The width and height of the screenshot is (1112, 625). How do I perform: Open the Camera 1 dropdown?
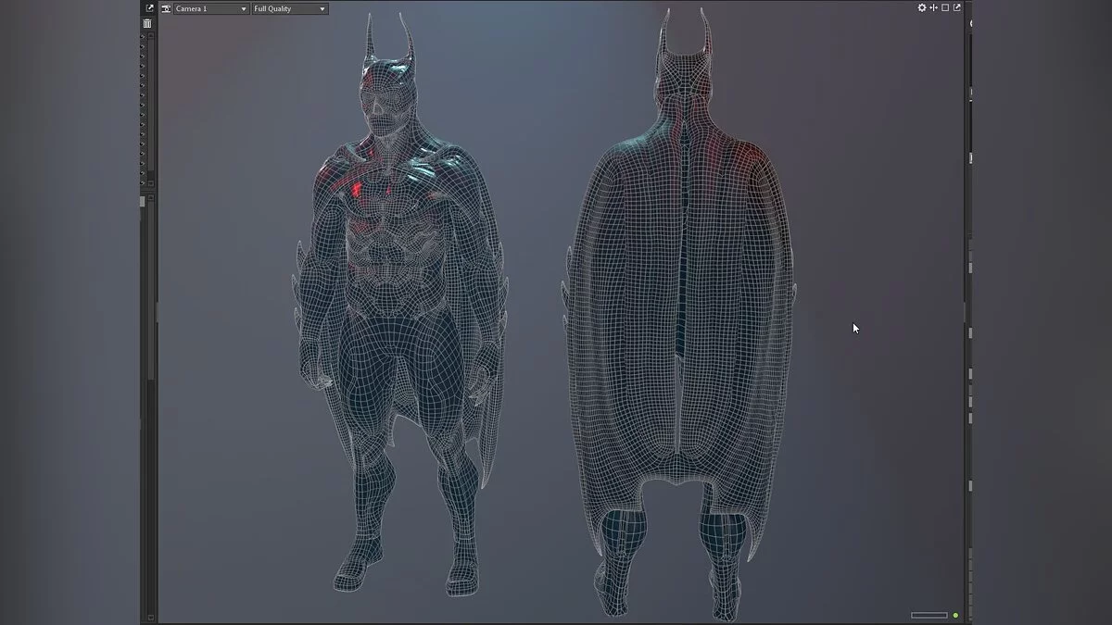coord(211,8)
